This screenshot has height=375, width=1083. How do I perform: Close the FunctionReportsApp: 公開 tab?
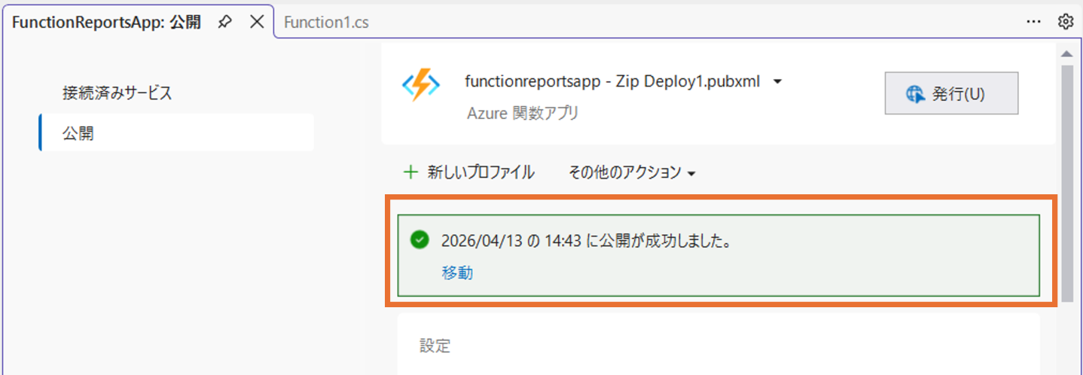257,23
